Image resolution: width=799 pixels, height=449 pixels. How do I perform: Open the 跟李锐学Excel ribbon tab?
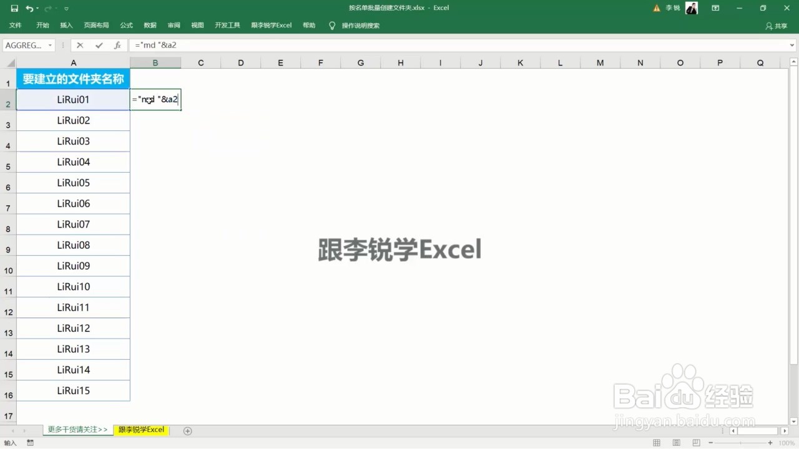click(x=272, y=26)
